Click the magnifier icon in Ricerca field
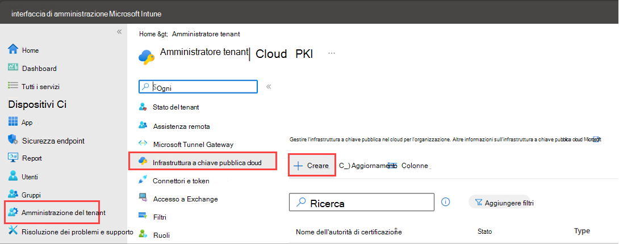Image resolution: width=619 pixels, height=244 pixels. [x=301, y=203]
